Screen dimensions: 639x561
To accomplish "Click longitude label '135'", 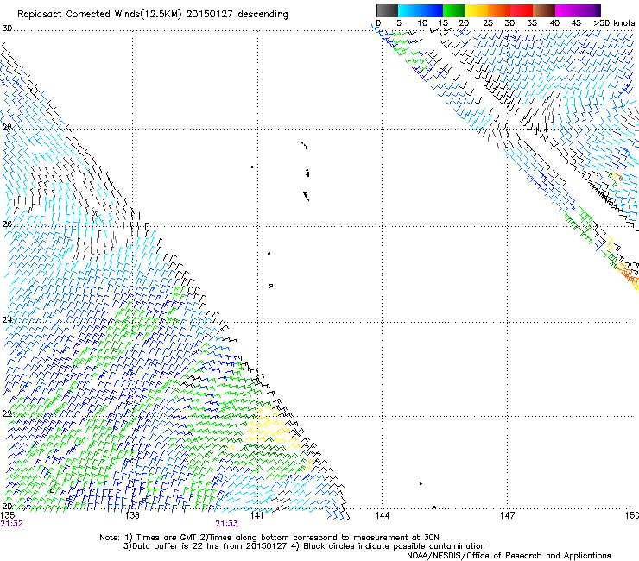I will point(7,515).
